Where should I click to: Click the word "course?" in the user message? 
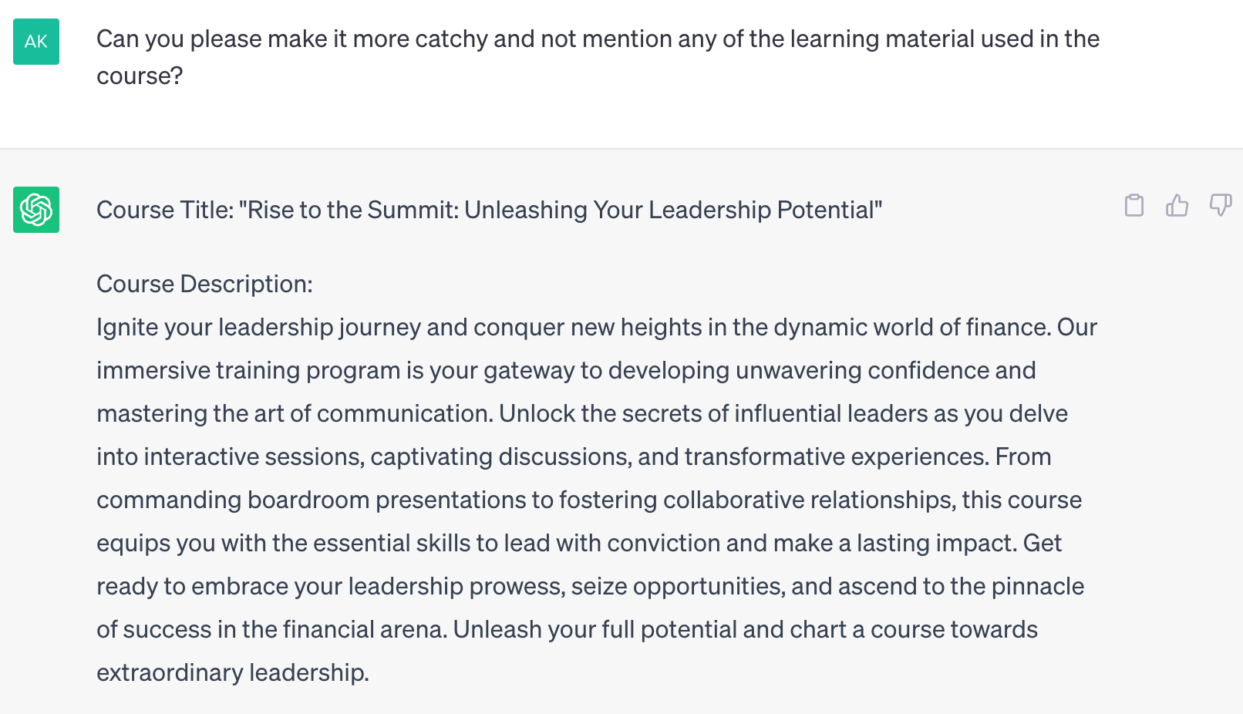click(x=140, y=76)
